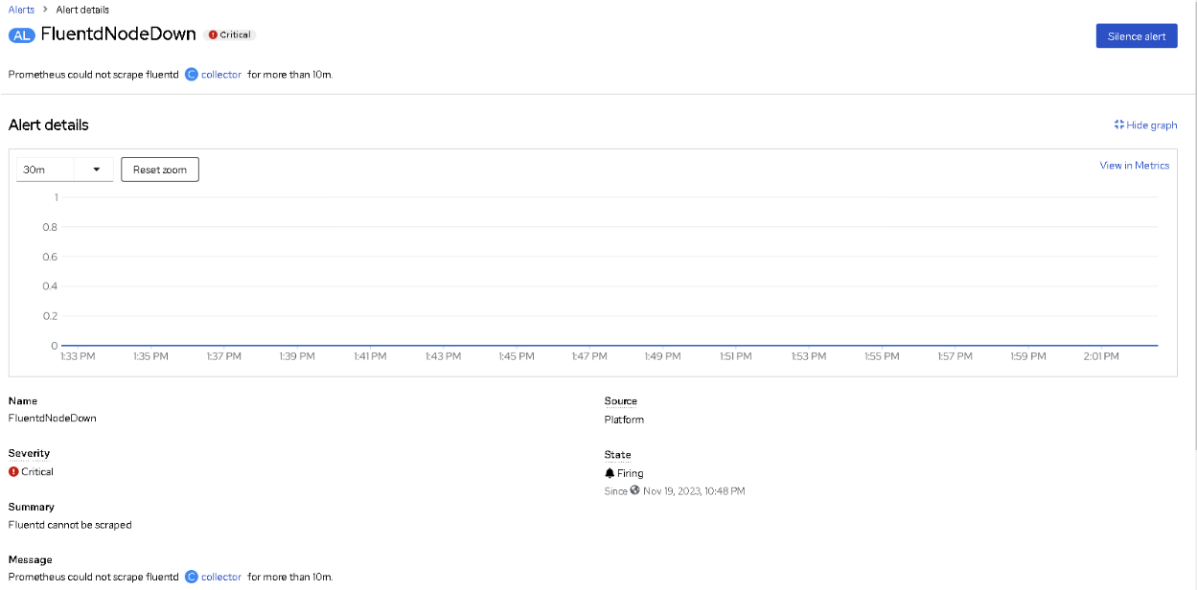Click the red Critical icon beside the title
This screenshot has width=1197, height=590.
click(213, 34)
